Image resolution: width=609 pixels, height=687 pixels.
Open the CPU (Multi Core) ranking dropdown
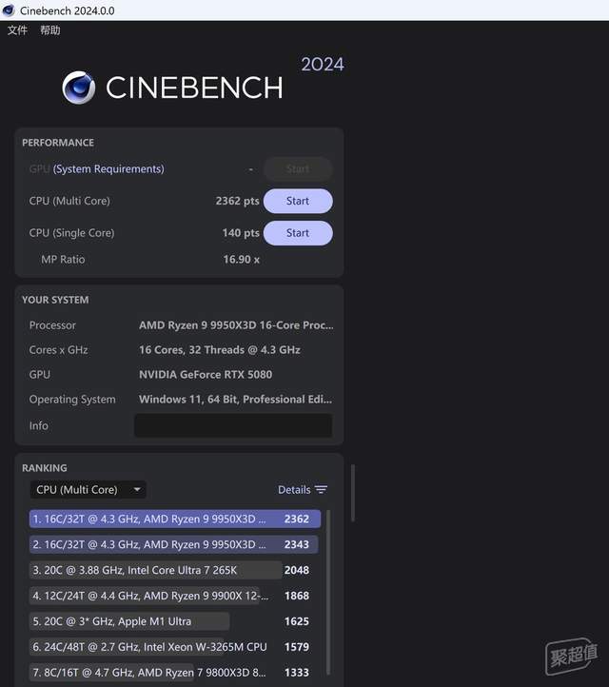tap(88, 489)
